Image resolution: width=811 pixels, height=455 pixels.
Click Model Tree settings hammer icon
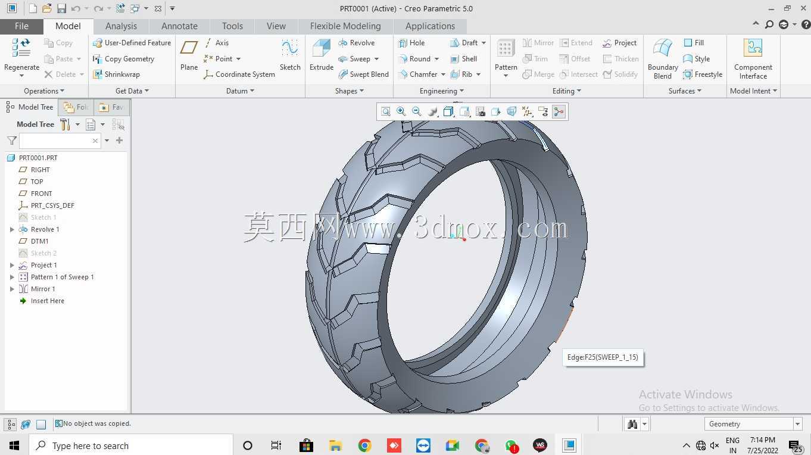coord(65,124)
